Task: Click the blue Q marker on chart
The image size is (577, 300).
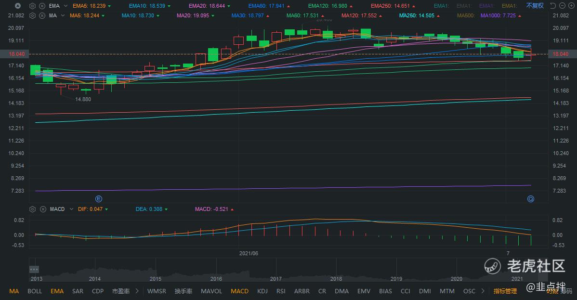Action: (x=531, y=199)
